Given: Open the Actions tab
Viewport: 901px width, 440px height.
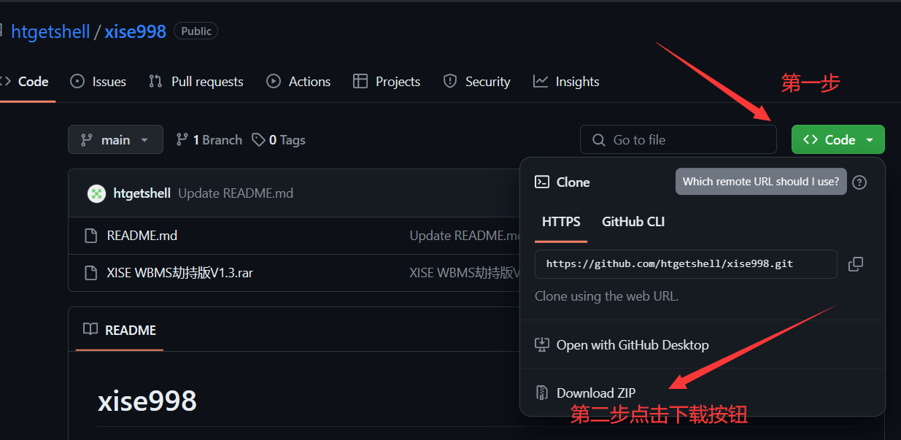Looking at the screenshot, I should 298,82.
